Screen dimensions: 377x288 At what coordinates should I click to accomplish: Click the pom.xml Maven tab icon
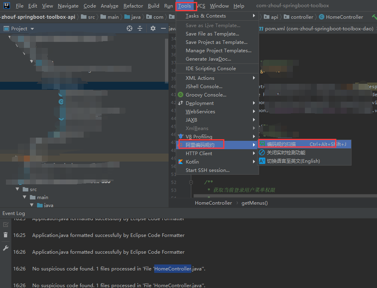pos(261,29)
